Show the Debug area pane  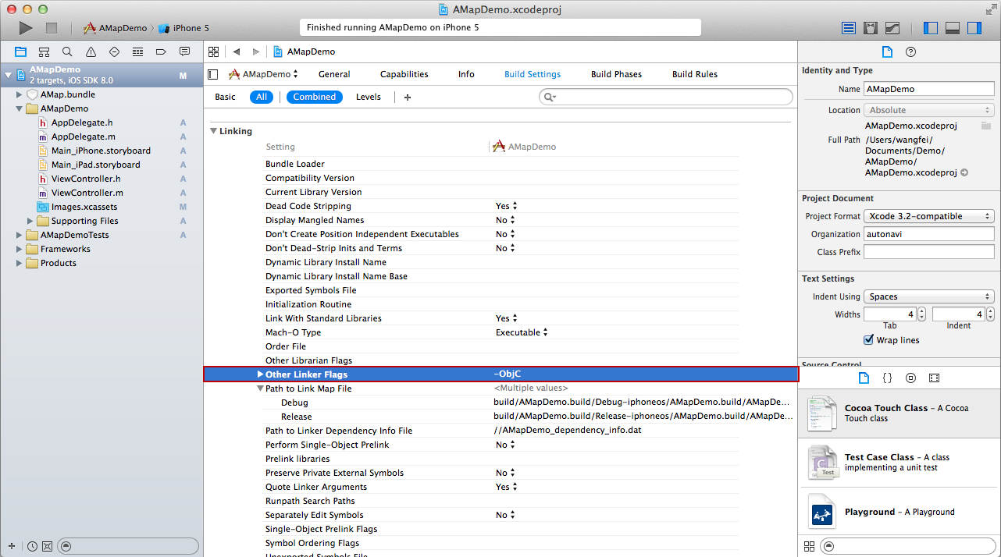click(x=953, y=28)
